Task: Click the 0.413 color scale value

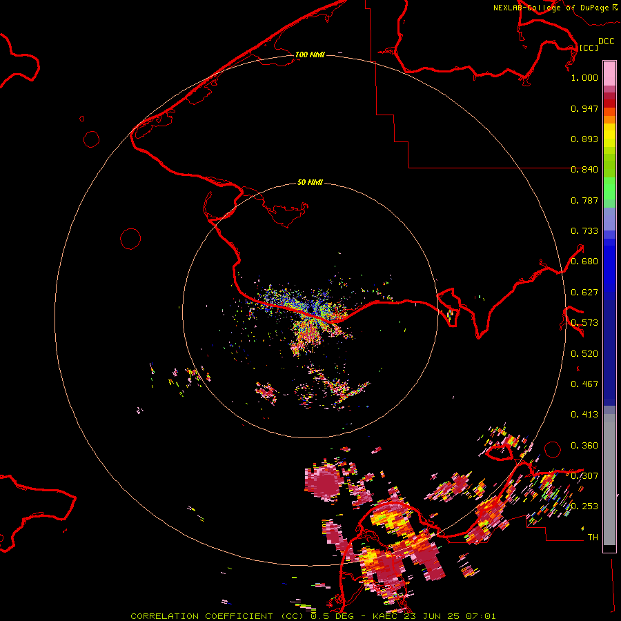Action: pos(584,415)
